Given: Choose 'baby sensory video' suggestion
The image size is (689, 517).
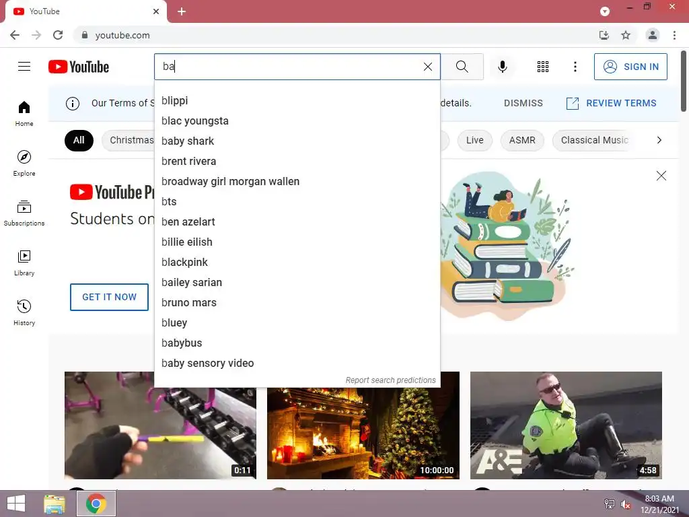Looking at the screenshot, I should (297, 364).
